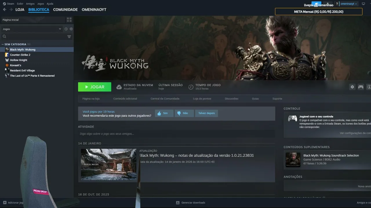The width and height of the screenshot is (371, 208).
Task: Open Ver configurações de controle link
Action: (355, 133)
